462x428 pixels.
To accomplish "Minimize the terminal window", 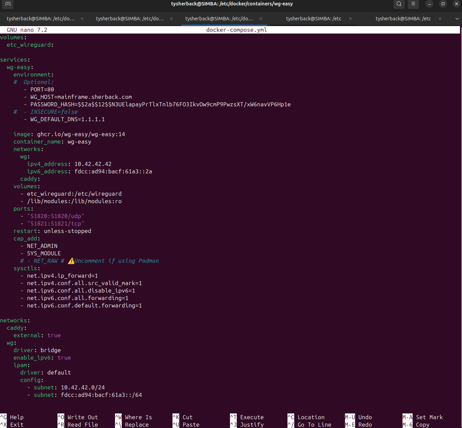I will (x=430, y=4).
